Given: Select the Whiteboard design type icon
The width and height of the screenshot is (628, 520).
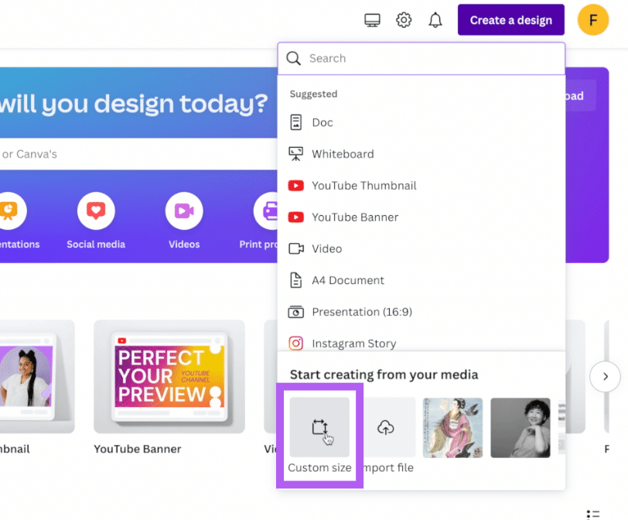Looking at the screenshot, I should pos(296,153).
